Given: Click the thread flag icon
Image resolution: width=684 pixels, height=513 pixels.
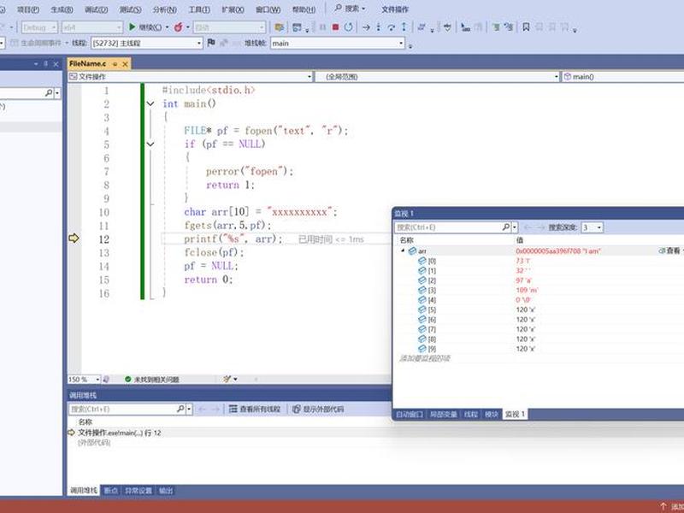Looking at the screenshot, I should 211,43.
